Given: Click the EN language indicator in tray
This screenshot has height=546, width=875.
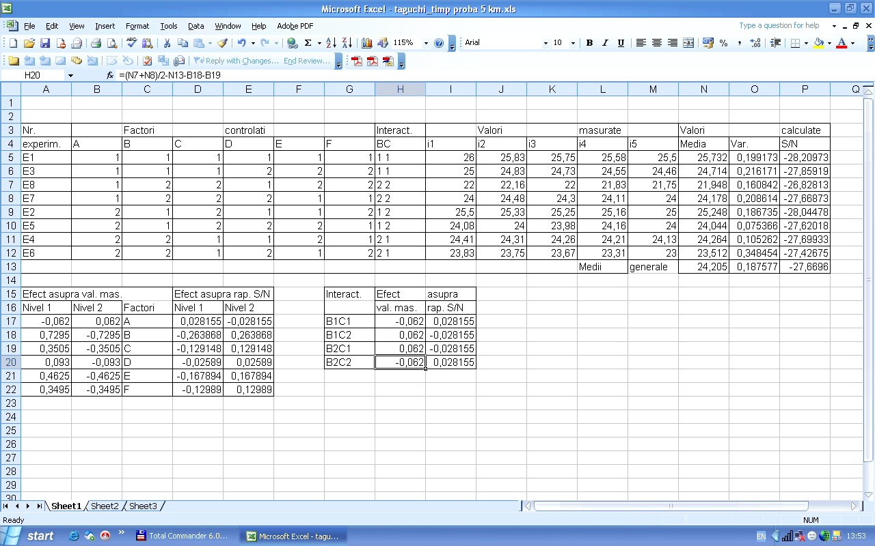Looking at the screenshot, I should pos(762,536).
